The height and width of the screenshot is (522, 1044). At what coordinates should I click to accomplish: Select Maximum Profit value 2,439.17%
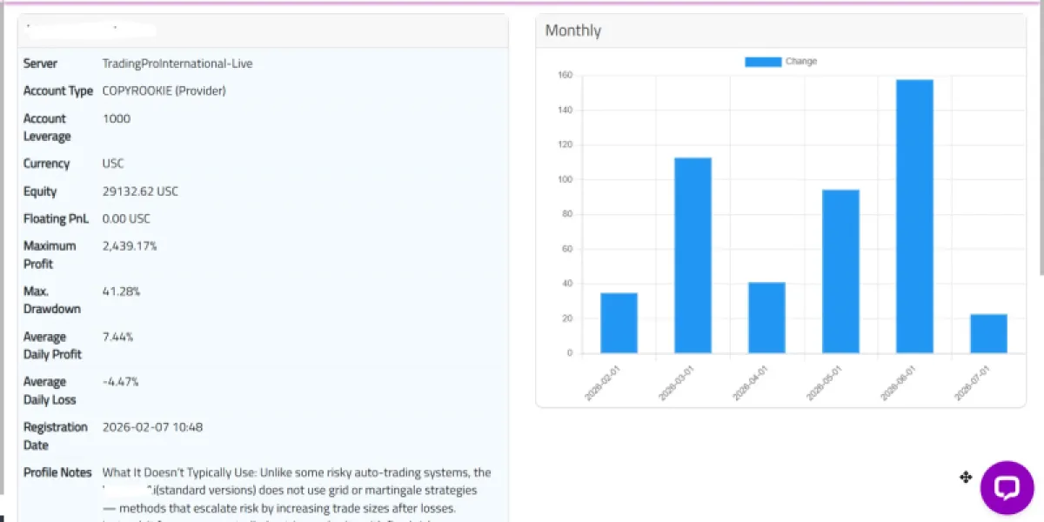click(x=130, y=246)
